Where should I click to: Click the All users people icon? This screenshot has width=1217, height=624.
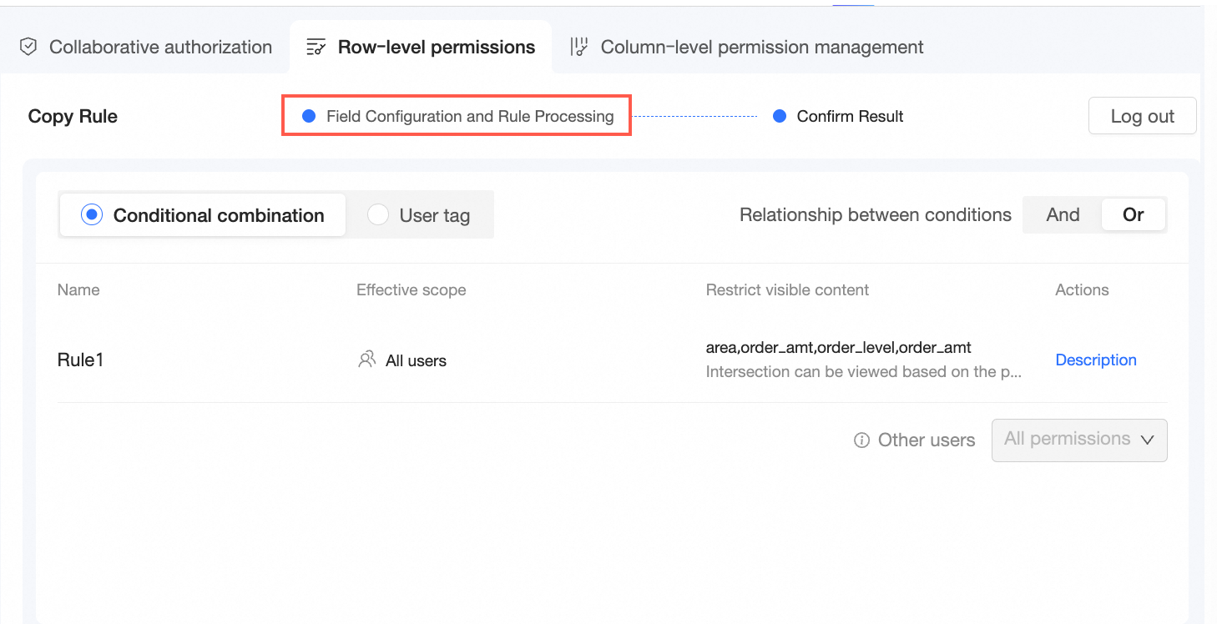[366, 360]
